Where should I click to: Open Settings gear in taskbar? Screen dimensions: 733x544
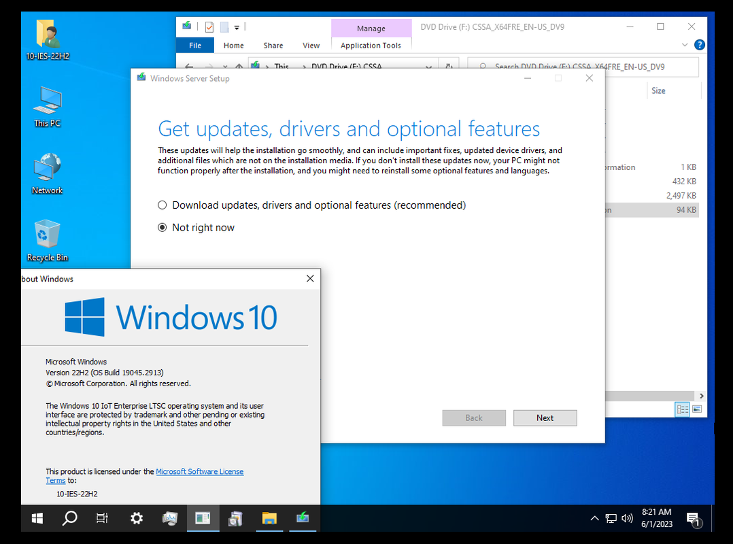point(137,518)
